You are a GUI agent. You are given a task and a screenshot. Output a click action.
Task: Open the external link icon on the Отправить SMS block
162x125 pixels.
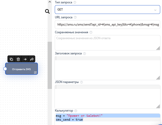35,73
